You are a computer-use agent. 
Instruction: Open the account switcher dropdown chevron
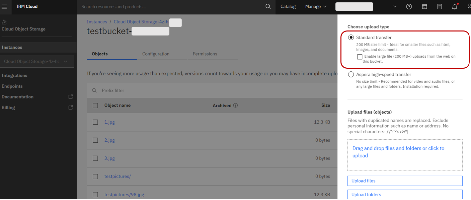tap(395, 7)
